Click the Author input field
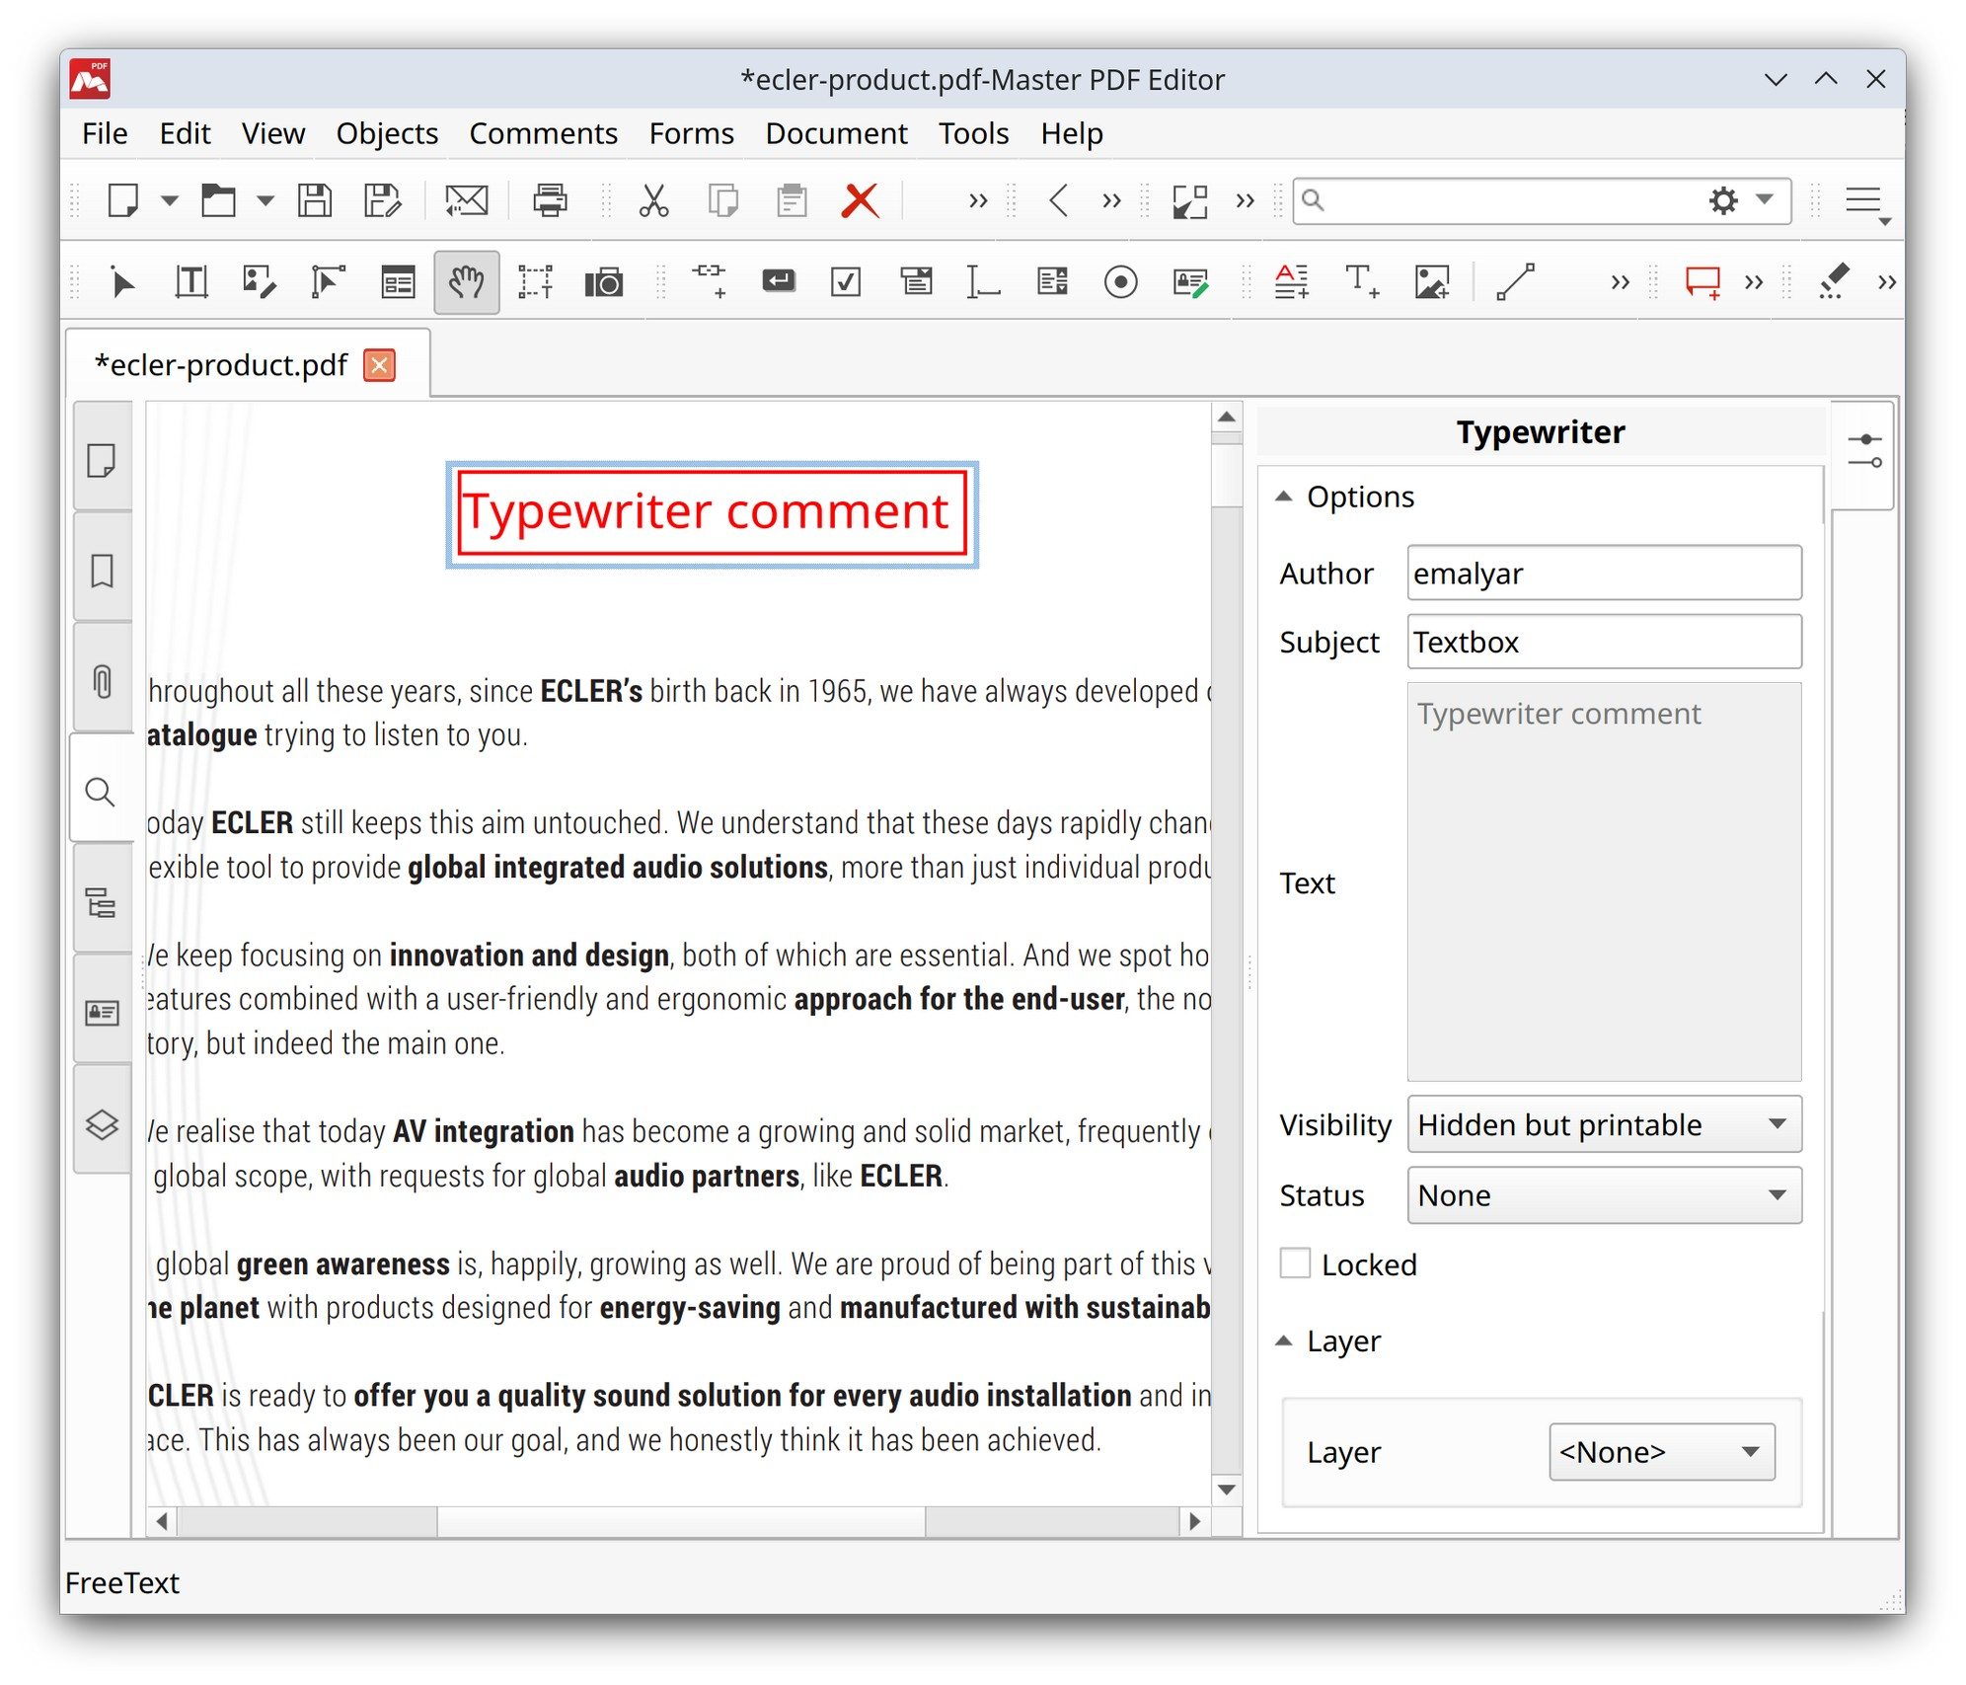Viewport: 1966px width, 1685px height. coord(1604,573)
